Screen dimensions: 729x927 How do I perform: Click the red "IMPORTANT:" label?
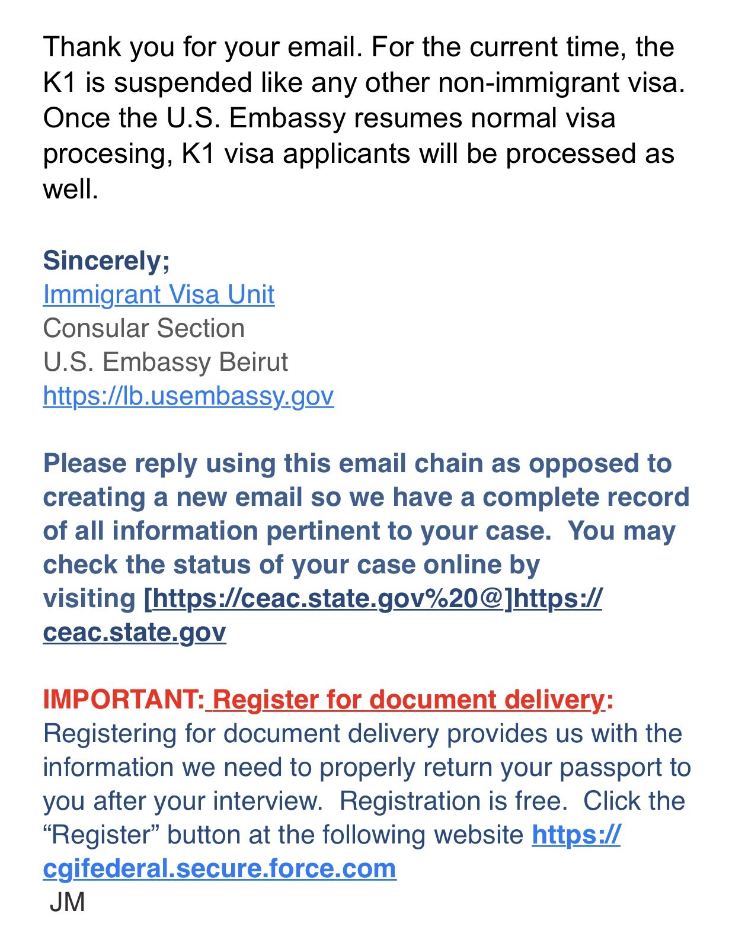tap(123, 700)
